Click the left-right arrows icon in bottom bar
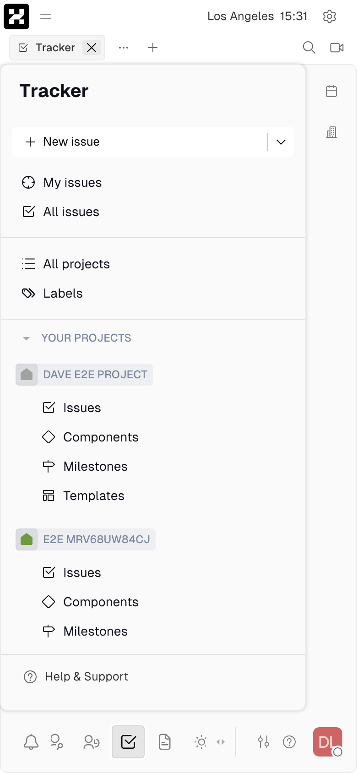Screen dimensions: 357x773 coord(221,742)
